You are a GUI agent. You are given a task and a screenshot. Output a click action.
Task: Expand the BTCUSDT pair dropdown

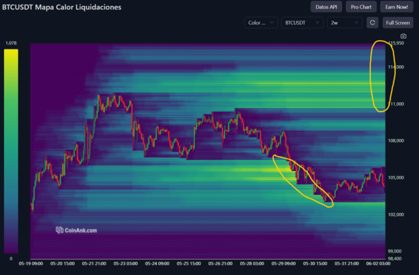302,23
